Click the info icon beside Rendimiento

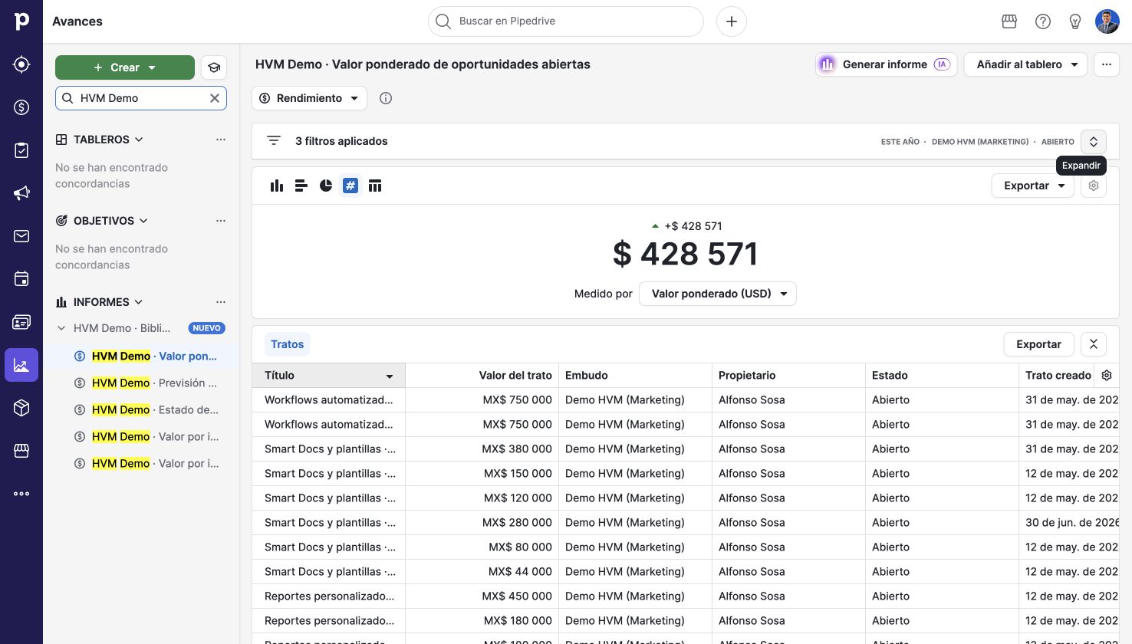click(x=386, y=98)
